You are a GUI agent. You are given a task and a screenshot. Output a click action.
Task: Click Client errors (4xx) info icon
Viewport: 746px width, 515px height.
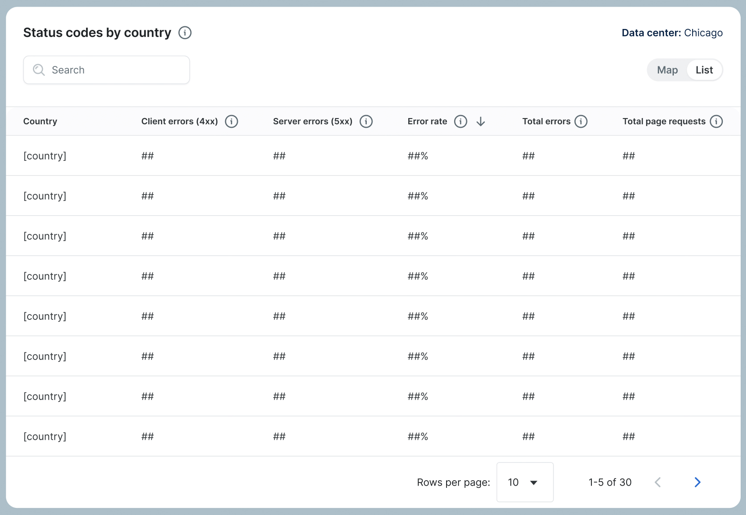coord(231,122)
